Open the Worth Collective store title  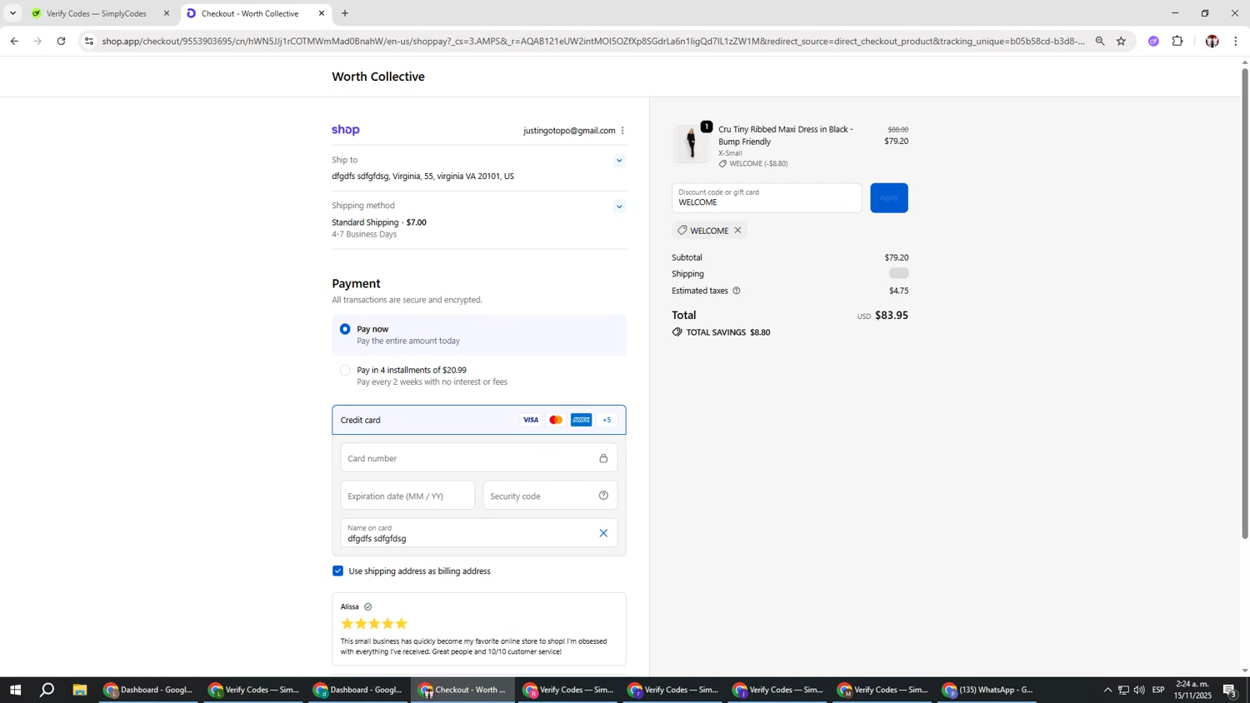378,77
